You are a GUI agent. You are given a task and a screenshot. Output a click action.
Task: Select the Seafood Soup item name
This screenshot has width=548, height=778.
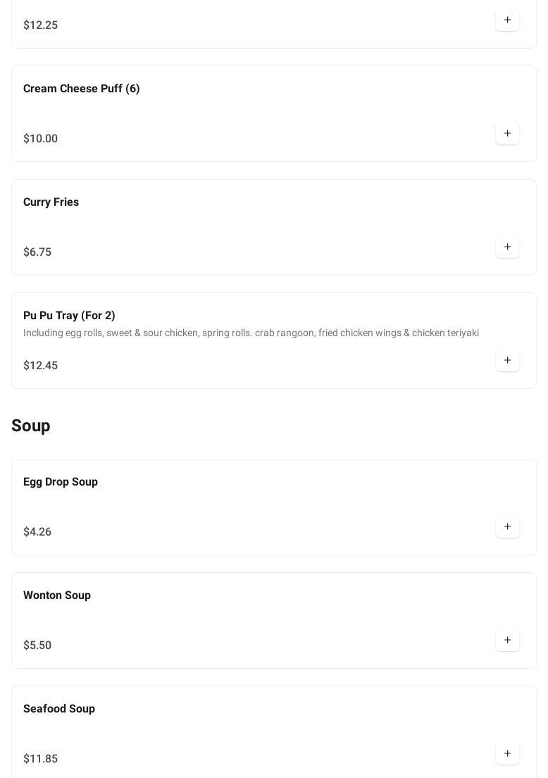coord(59,709)
